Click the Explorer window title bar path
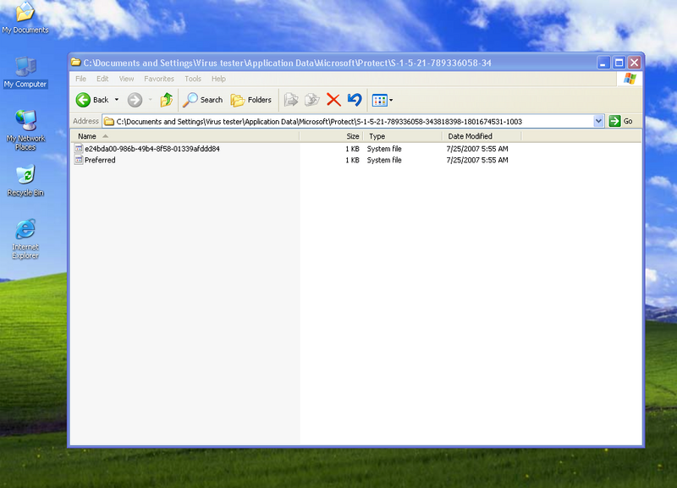677x488 pixels. 287,63
